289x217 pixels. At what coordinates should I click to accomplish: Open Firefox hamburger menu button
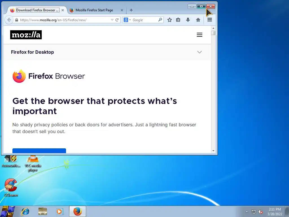(210, 20)
